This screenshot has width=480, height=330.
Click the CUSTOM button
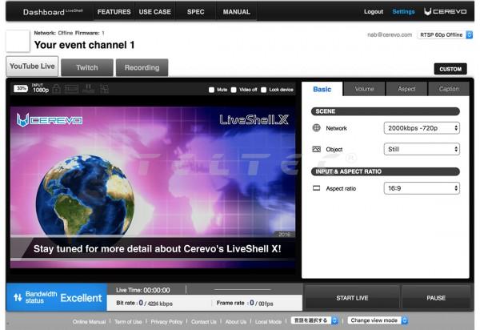[x=450, y=70]
